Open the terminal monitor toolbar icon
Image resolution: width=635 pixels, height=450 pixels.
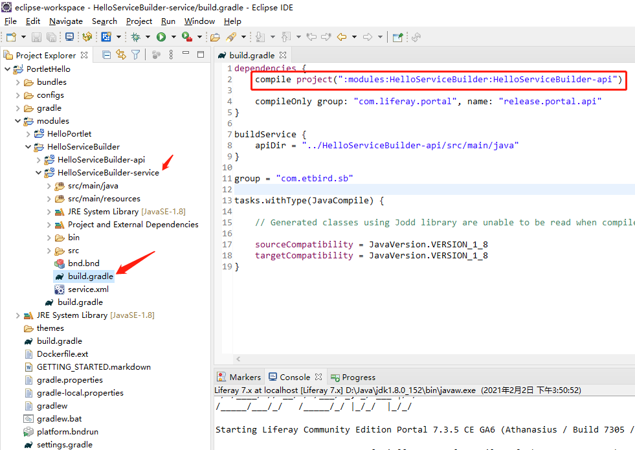[70, 37]
